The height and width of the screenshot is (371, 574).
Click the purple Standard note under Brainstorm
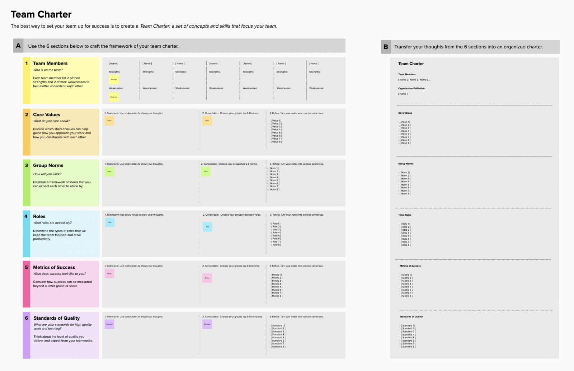109,324
